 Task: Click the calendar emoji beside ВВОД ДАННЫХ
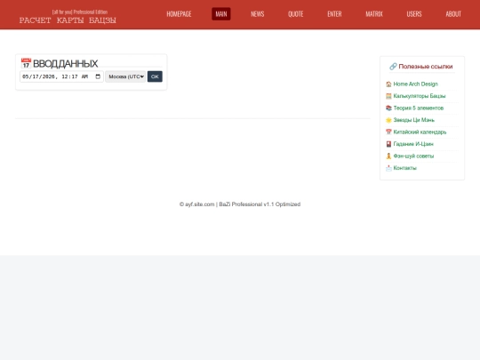tap(26, 63)
